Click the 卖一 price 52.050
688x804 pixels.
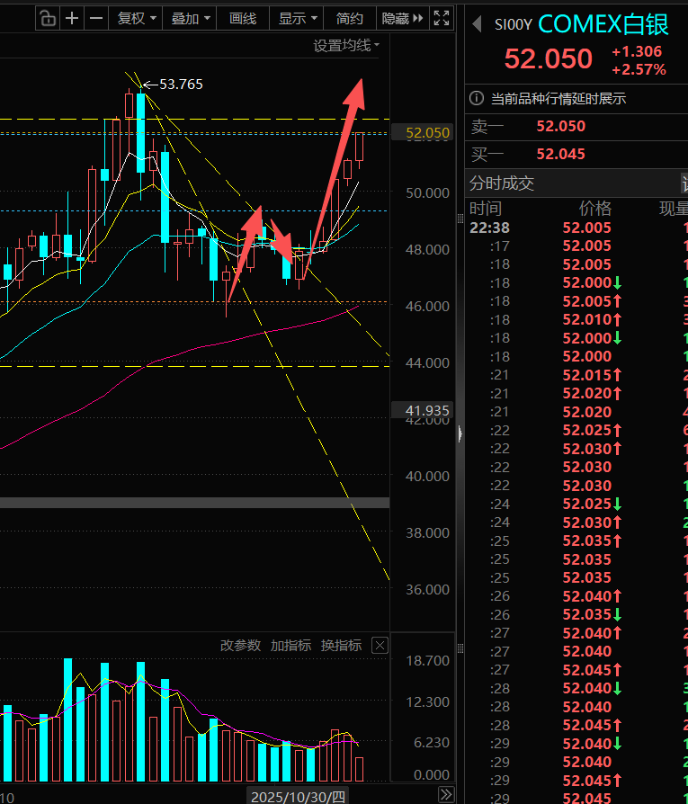coord(560,126)
